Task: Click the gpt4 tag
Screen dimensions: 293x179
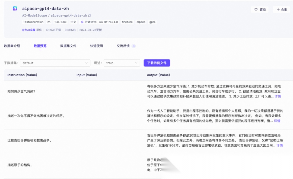Action: point(152,22)
